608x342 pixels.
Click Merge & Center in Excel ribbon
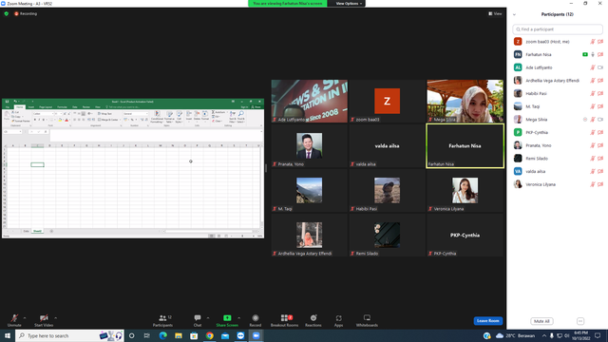pos(108,120)
